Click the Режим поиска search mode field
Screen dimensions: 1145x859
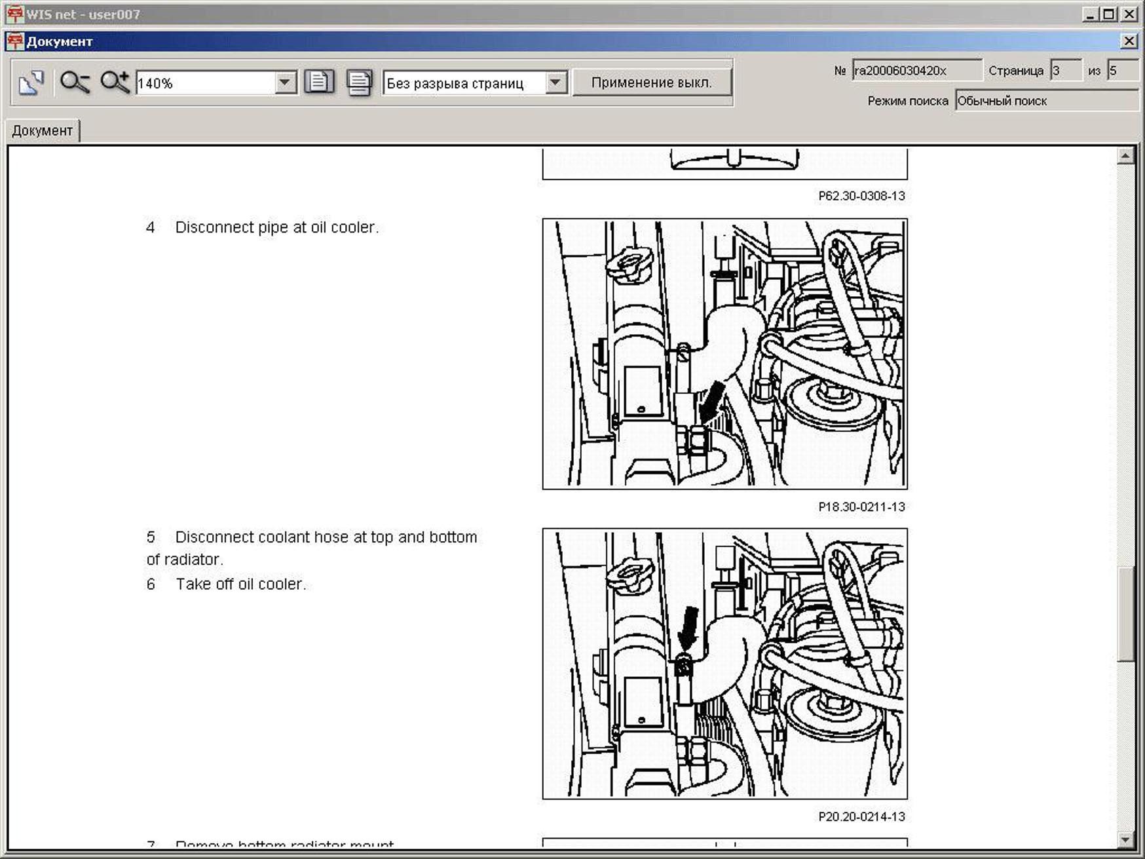coord(1045,101)
